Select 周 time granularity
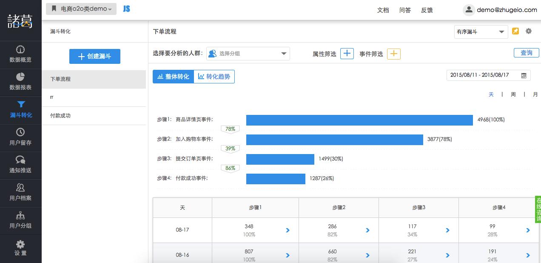This screenshot has width=541, height=263. click(x=513, y=94)
